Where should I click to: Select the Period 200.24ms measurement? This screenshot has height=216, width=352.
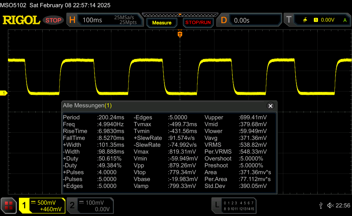pos(93,117)
